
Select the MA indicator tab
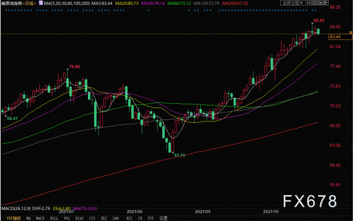28,218
